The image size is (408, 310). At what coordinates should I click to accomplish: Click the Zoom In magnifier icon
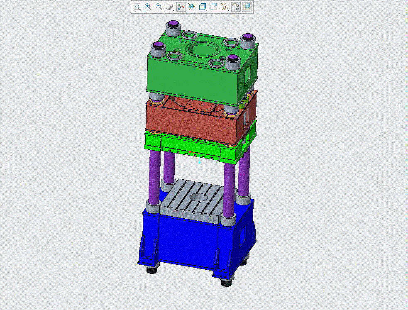click(148, 7)
